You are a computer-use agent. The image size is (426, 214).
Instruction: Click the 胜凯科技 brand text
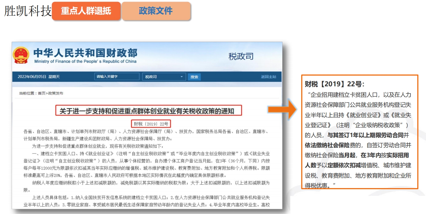[27, 11]
